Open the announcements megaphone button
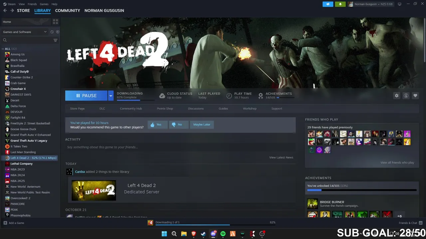Viewport: 426px width, 239px height. tap(328, 4)
